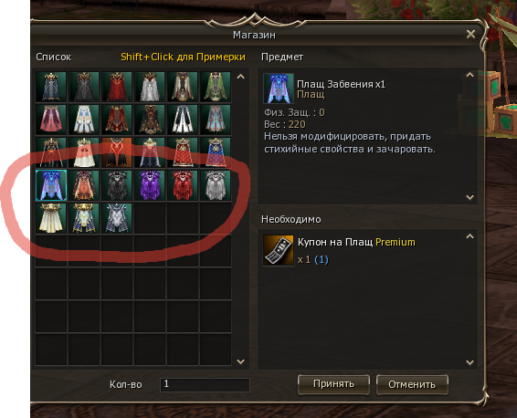Pick the pink cloak starting the second row

(x=51, y=120)
